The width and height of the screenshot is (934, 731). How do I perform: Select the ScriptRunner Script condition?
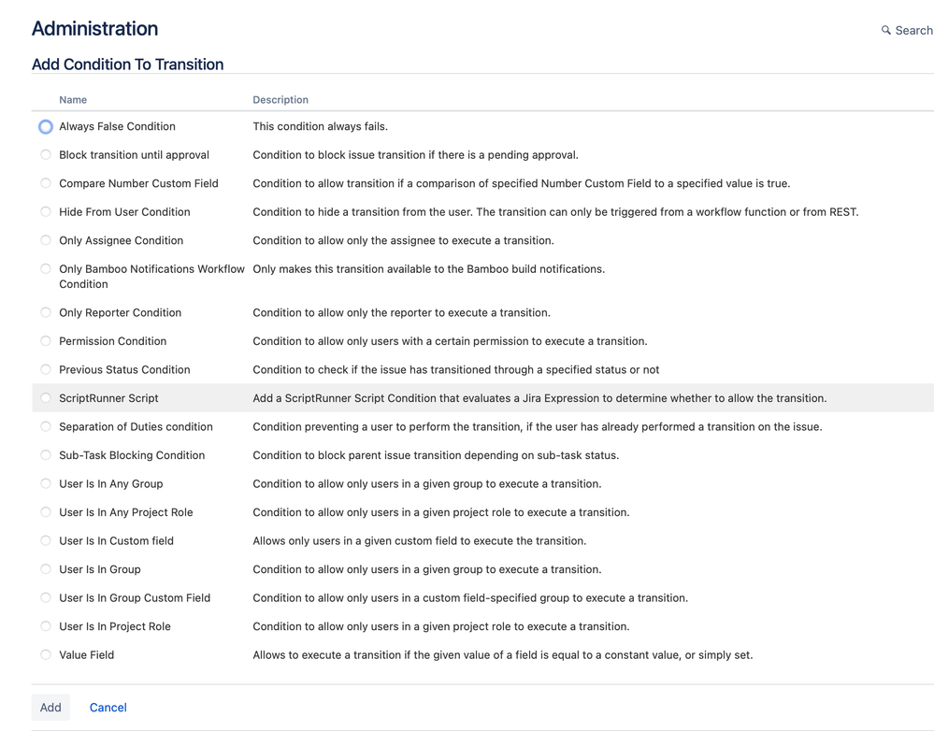click(x=45, y=397)
